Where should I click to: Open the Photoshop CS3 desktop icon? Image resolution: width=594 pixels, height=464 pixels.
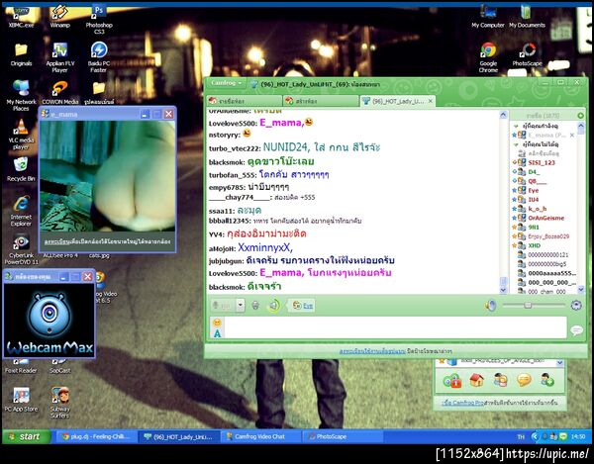pos(99,18)
